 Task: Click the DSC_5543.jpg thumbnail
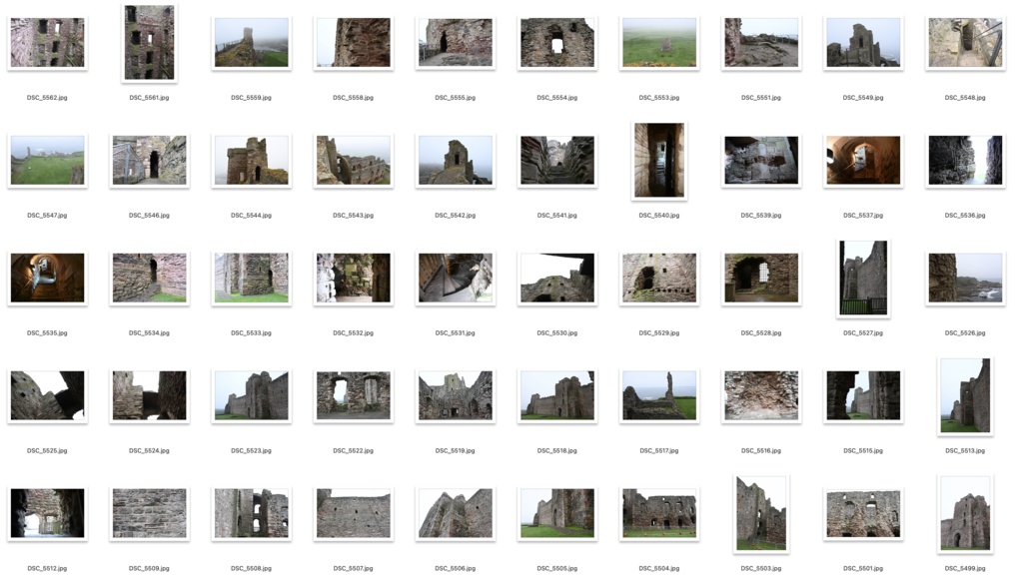(x=353, y=160)
